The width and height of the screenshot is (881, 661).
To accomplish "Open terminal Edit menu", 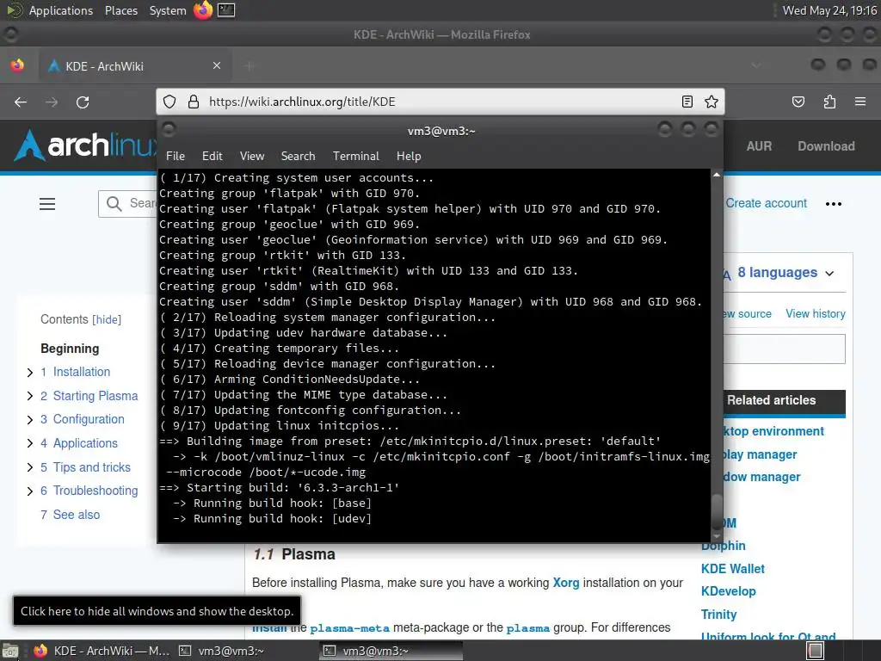I will pyautogui.click(x=212, y=157).
